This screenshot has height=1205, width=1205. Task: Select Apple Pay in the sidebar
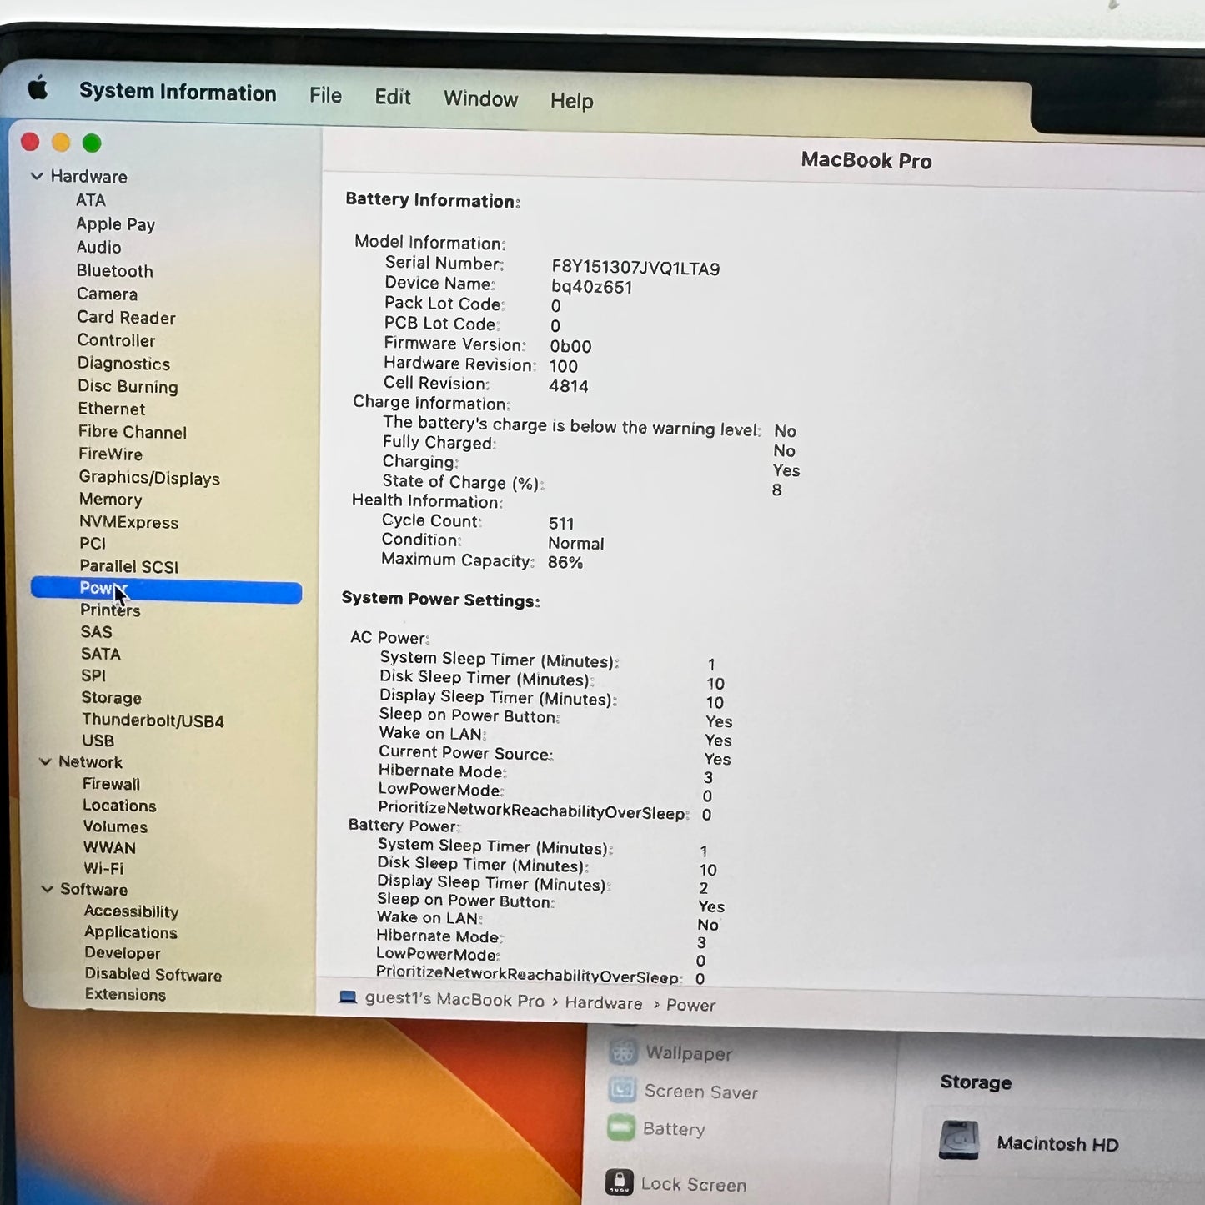coord(116,224)
